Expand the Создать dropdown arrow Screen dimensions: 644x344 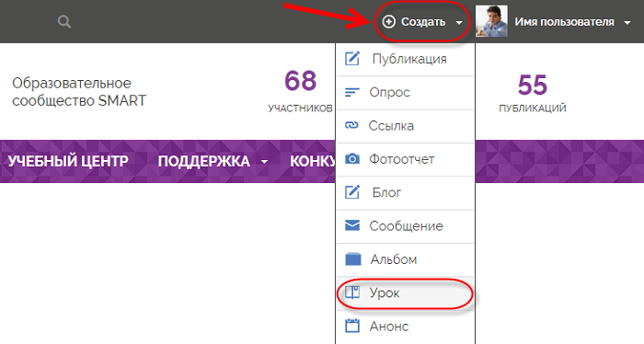[459, 23]
